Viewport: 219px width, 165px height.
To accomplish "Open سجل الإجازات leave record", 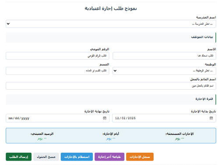I will [x=140, y=157].
